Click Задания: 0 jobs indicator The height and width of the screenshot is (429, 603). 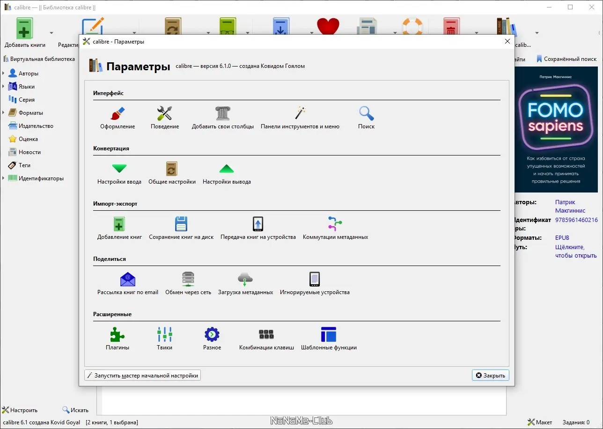click(575, 422)
